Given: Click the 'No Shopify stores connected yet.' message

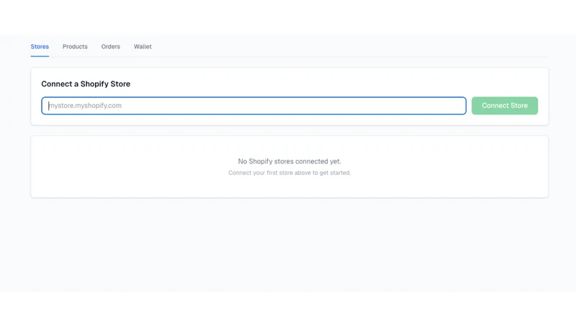Looking at the screenshot, I should point(289,161).
